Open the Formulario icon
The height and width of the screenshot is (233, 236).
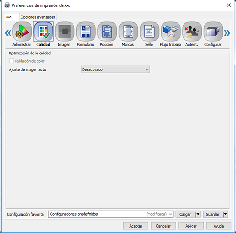point(86,32)
